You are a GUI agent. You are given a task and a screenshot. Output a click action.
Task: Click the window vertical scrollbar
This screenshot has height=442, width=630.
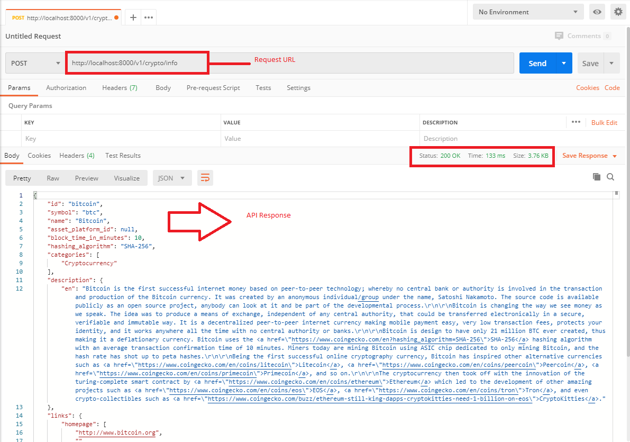pyautogui.click(x=628, y=191)
